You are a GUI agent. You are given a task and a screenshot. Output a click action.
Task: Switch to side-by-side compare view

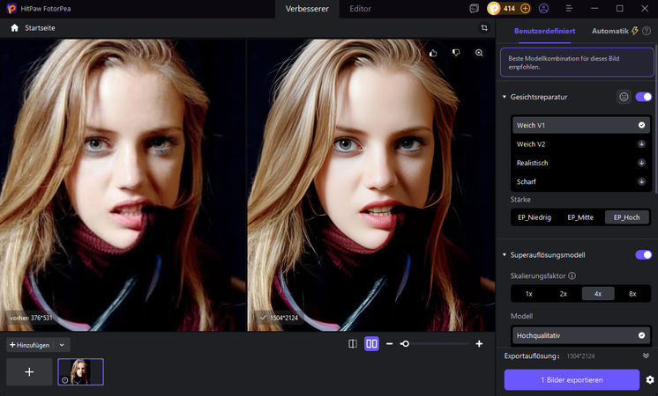(371, 344)
